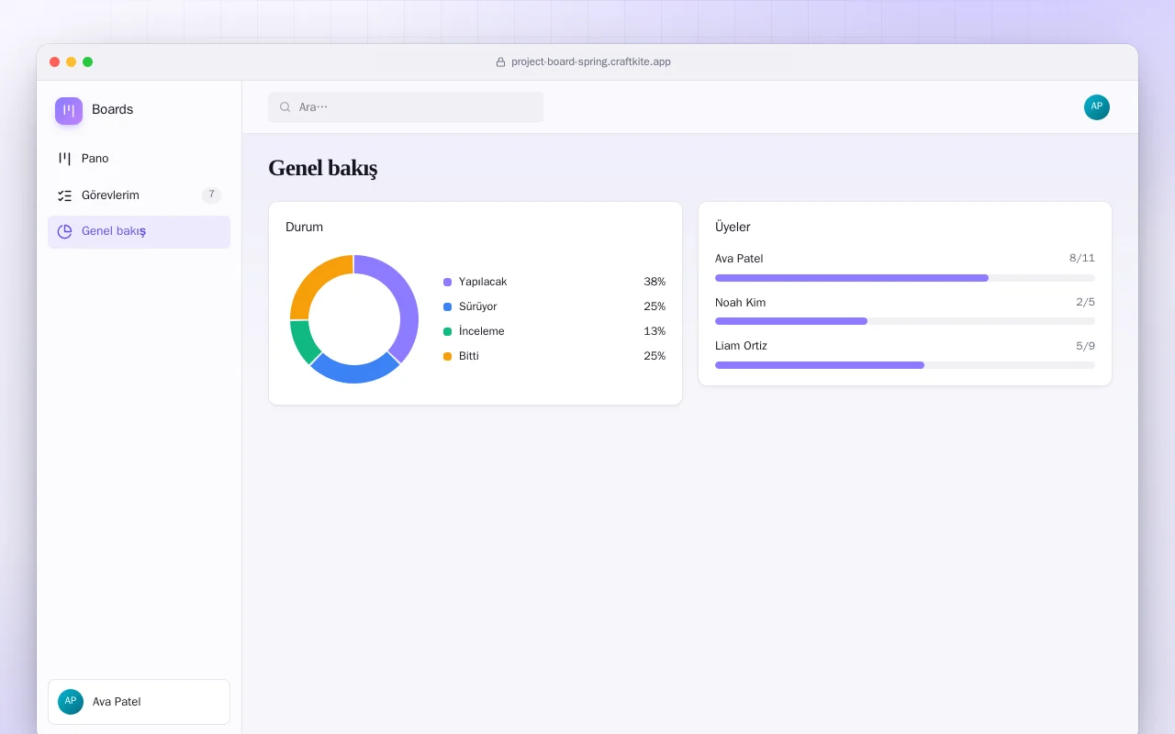
Task: Click the Görevlerim checklist icon
Action: tap(64, 195)
